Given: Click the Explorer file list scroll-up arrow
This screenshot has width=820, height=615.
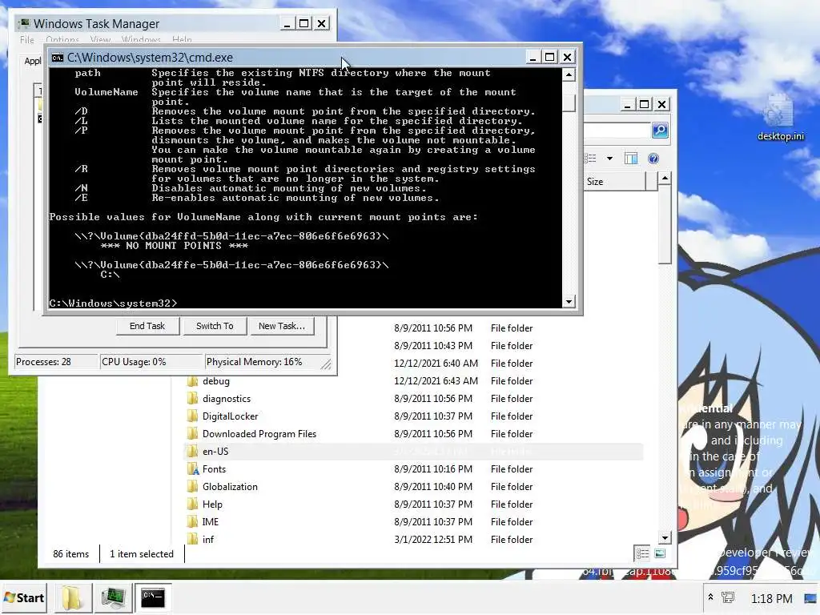Looking at the screenshot, I should [x=665, y=179].
